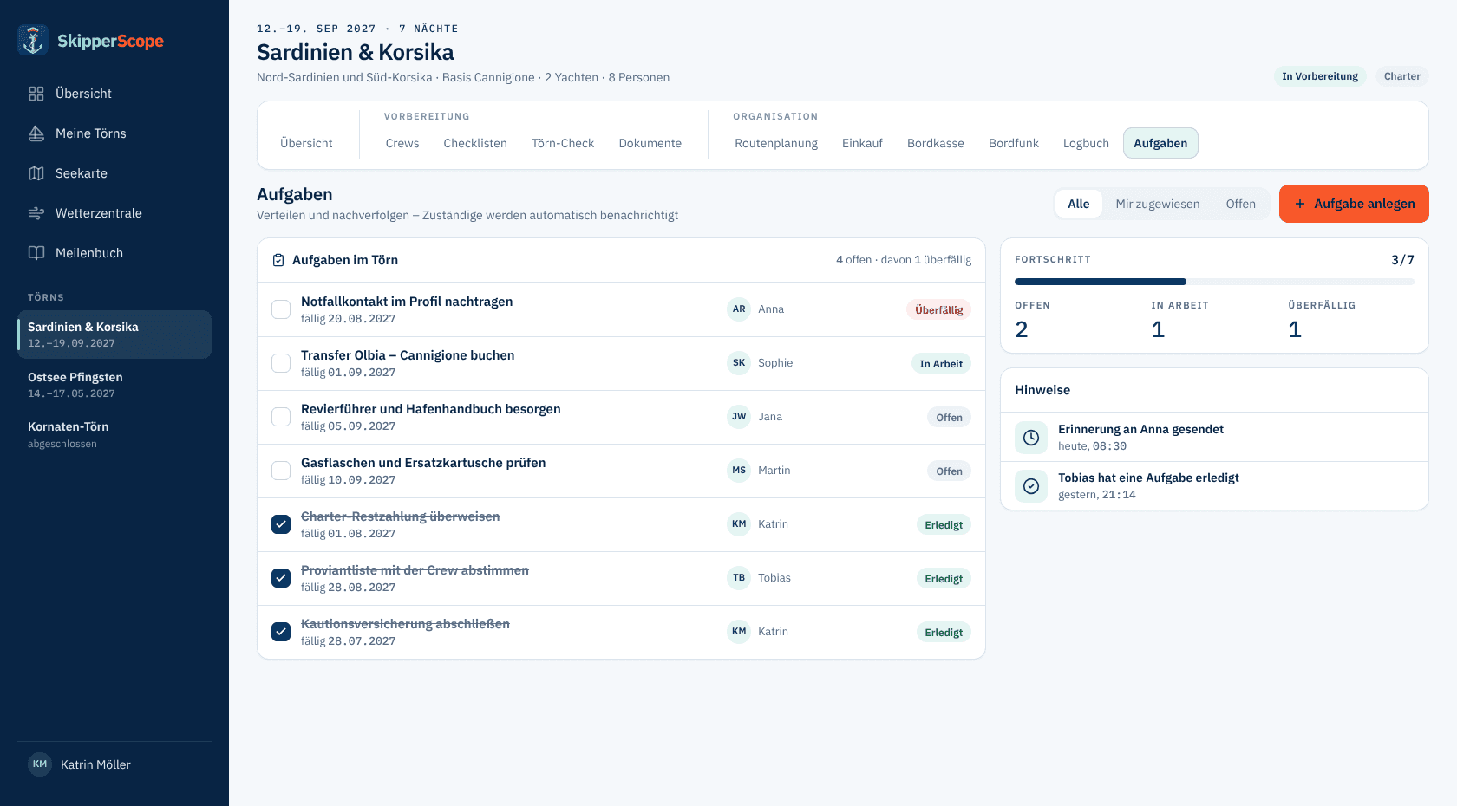
Task: Click the Fortschritt progress bar
Action: pyautogui.click(x=1214, y=282)
